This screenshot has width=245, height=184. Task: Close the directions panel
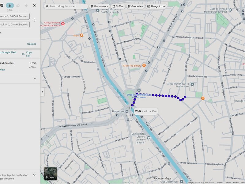[x=34, y=6]
